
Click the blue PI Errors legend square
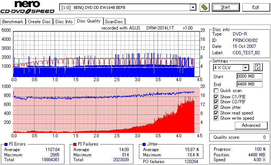[x=6, y=144]
